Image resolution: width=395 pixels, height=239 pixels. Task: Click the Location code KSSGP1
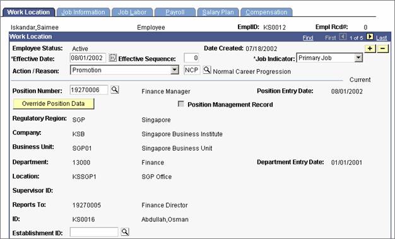[x=84, y=177]
